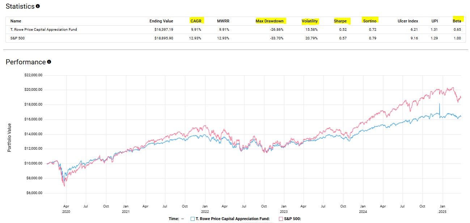470x223 pixels.
Task: Select the Sharpe column header
Action: click(340, 21)
